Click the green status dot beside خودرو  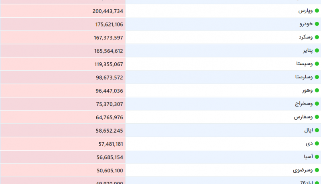point(317,24)
